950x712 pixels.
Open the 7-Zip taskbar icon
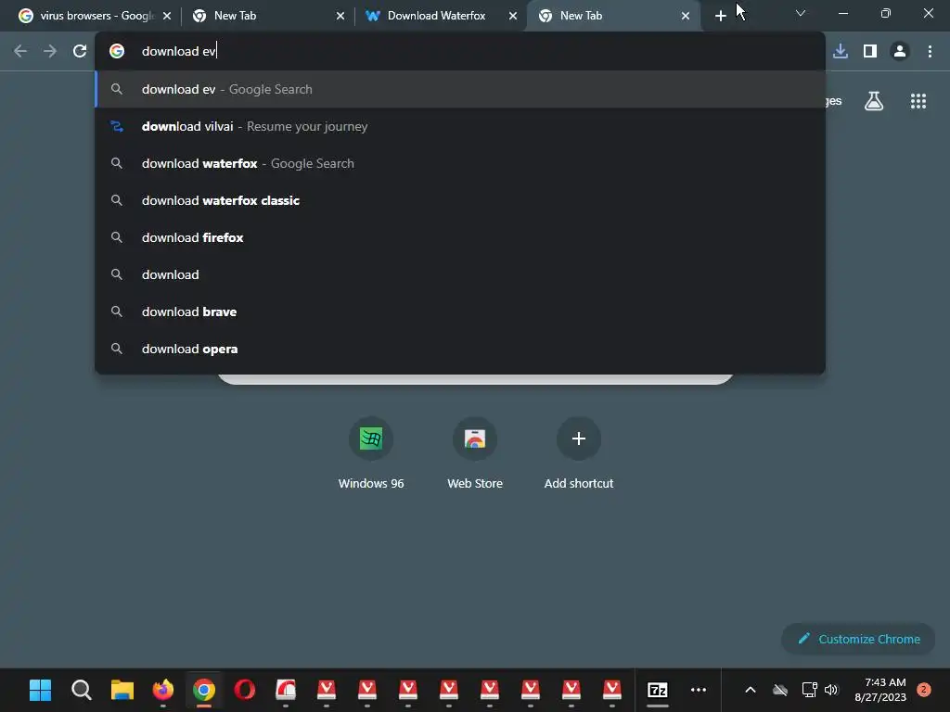(658, 690)
